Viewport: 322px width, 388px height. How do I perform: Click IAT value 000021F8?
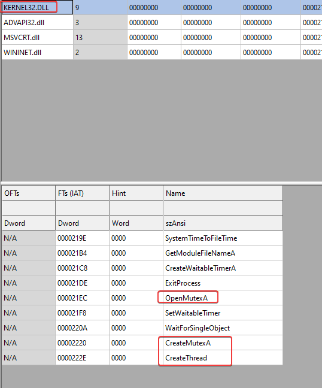[83, 313]
